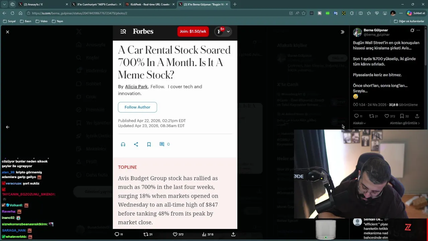
Task: Open the favorites list icon
Action: coord(368,13)
